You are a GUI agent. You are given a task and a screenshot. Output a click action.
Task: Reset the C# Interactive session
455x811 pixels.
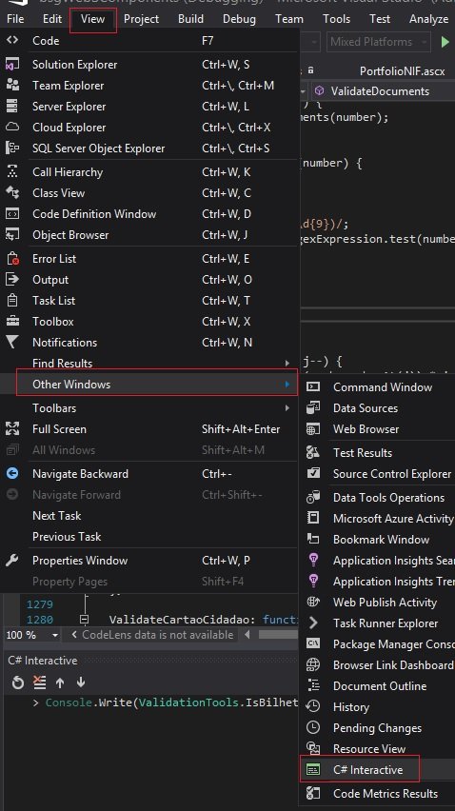click(17, 682)
